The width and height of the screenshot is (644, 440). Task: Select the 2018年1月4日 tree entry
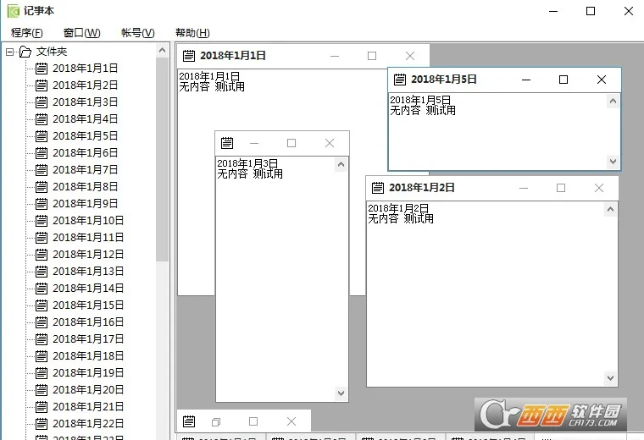pyautogui.click(x=85, y=119)
